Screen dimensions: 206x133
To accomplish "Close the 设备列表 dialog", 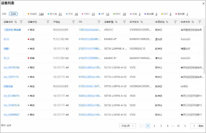I will click(204, 3).
